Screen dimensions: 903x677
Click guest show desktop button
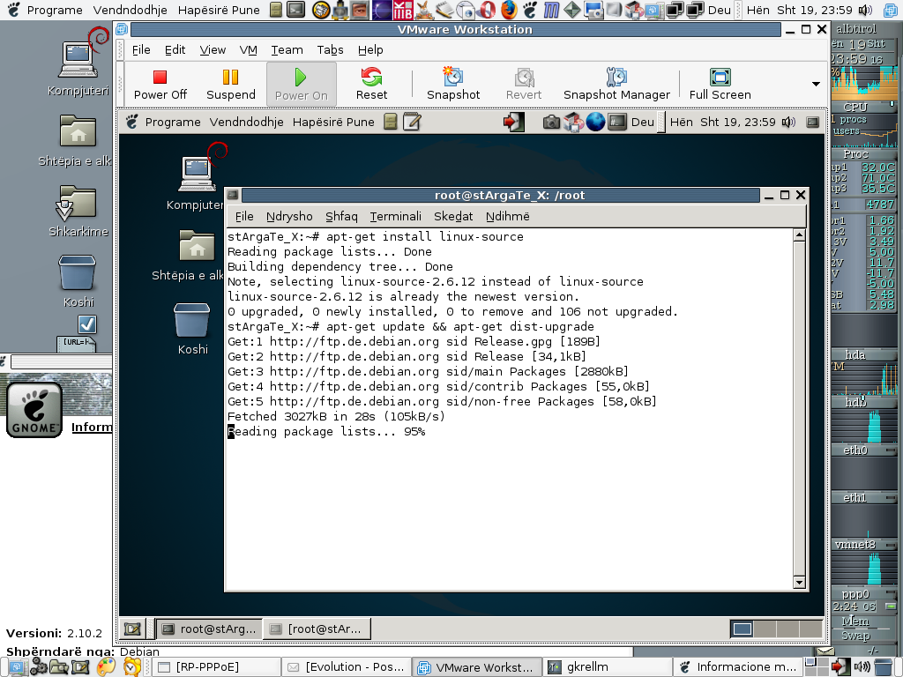(132, 629)
